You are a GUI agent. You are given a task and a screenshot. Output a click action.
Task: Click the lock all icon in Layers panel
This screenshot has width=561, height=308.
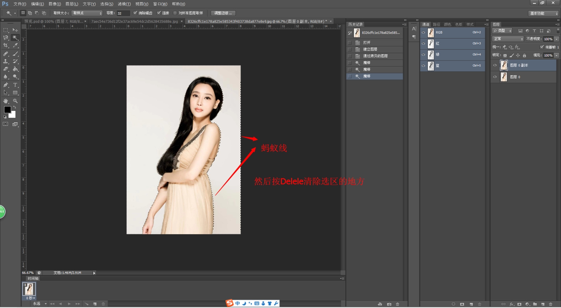tap(524, 55)
